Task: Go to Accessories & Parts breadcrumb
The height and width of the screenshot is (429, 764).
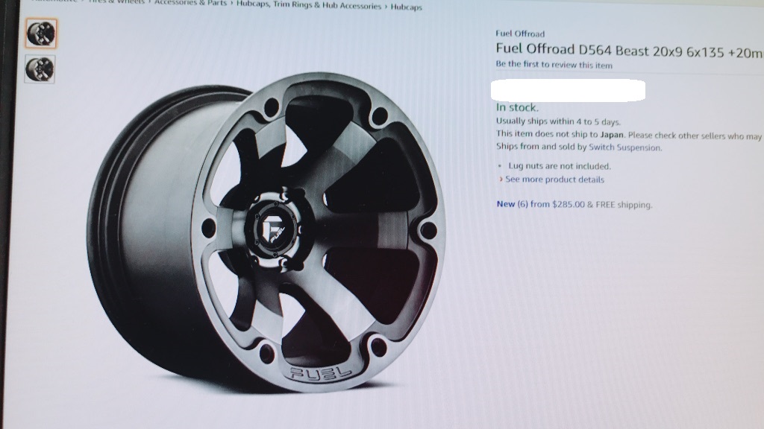Action: [x=190, y=3]
